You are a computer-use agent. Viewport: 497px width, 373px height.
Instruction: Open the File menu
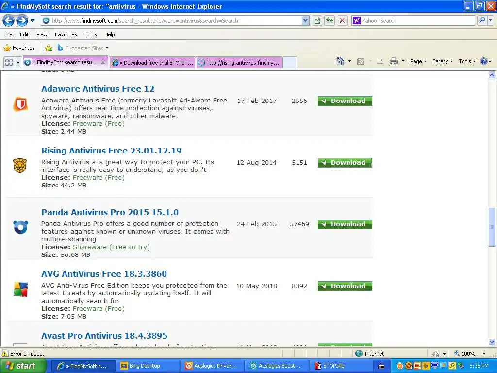click(9, 34)
